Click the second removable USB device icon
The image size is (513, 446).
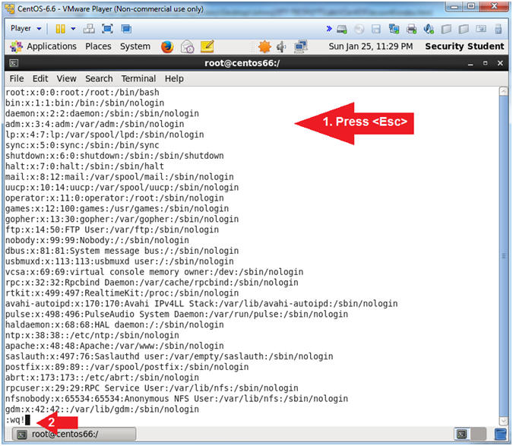tap(464, 29)
